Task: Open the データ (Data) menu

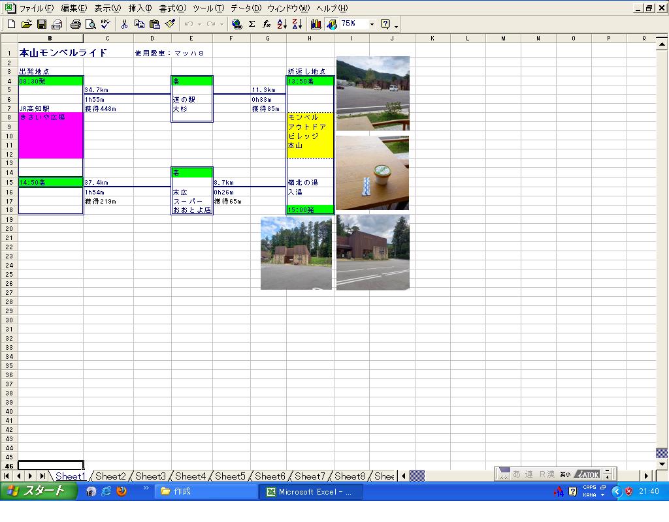Action: pyautogui.click(x=245, y=8)
